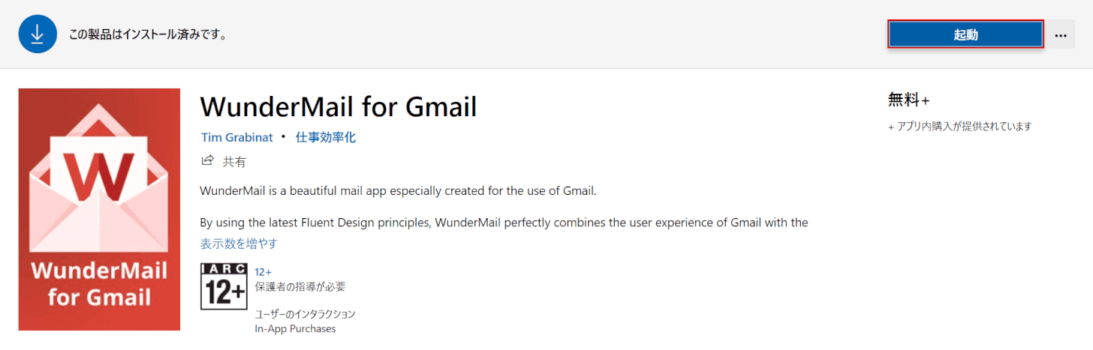
Task: Click the WunderMail for Gmail title heading
Action: coord(339,107)
